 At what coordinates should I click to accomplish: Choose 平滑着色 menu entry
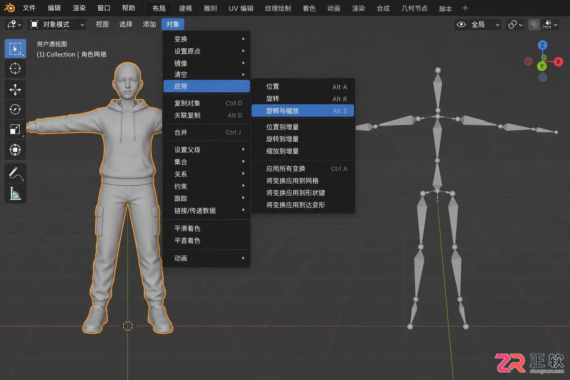tap(207, 228)
